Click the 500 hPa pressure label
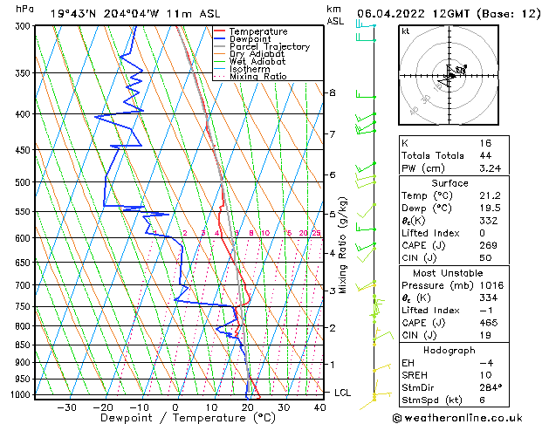Image resolution: width=549 pixels, height=424 pixels. coord(24,182)
